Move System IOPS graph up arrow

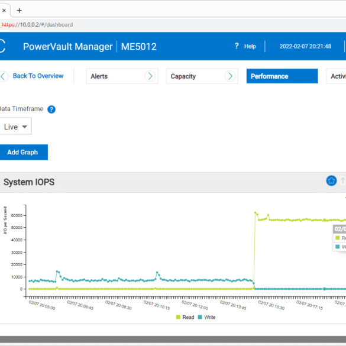(x=342, y=180)
